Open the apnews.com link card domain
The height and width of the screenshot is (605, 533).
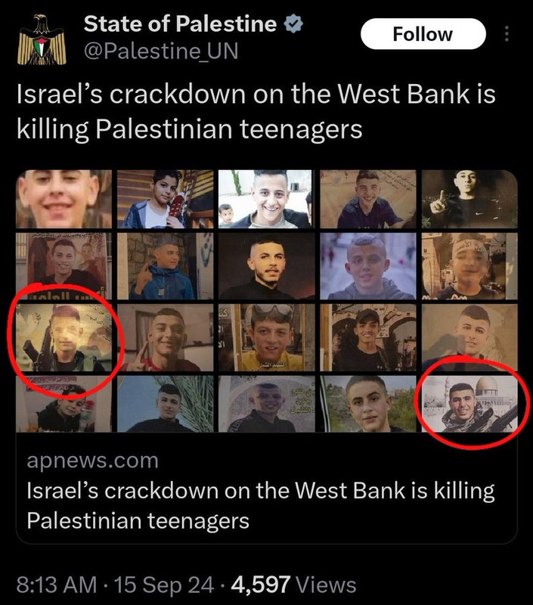pos(92,461)
